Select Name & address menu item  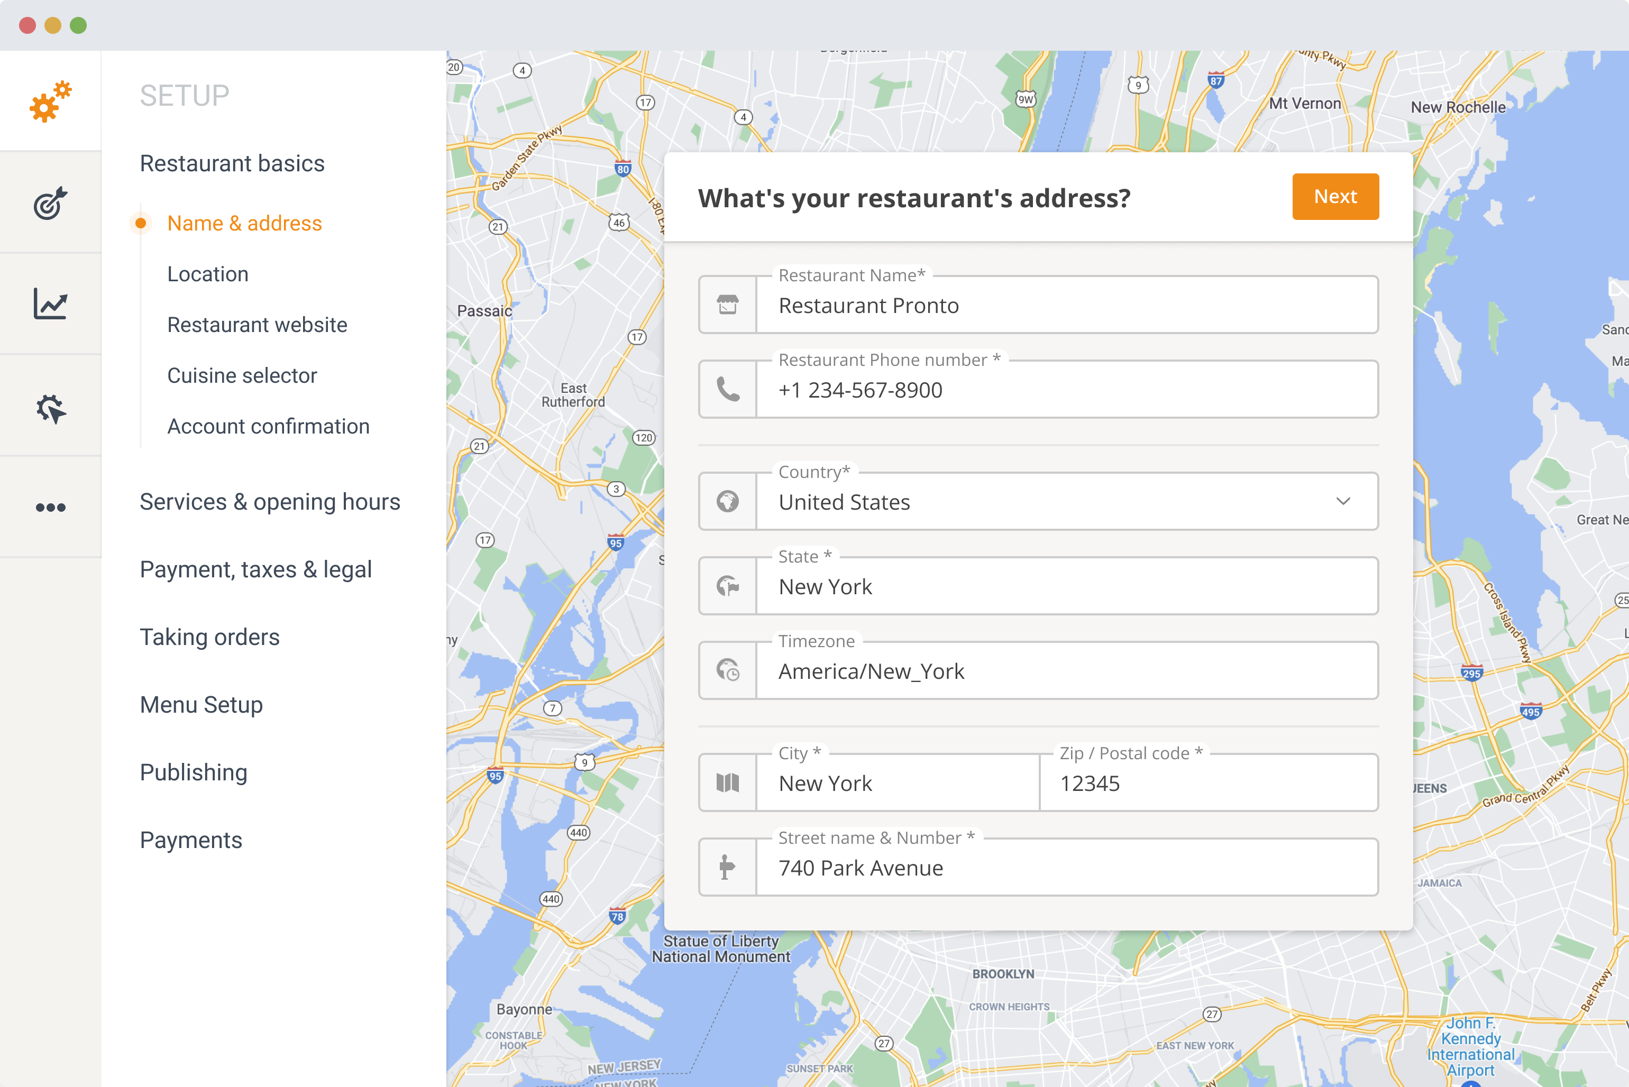tap(244, 223)
